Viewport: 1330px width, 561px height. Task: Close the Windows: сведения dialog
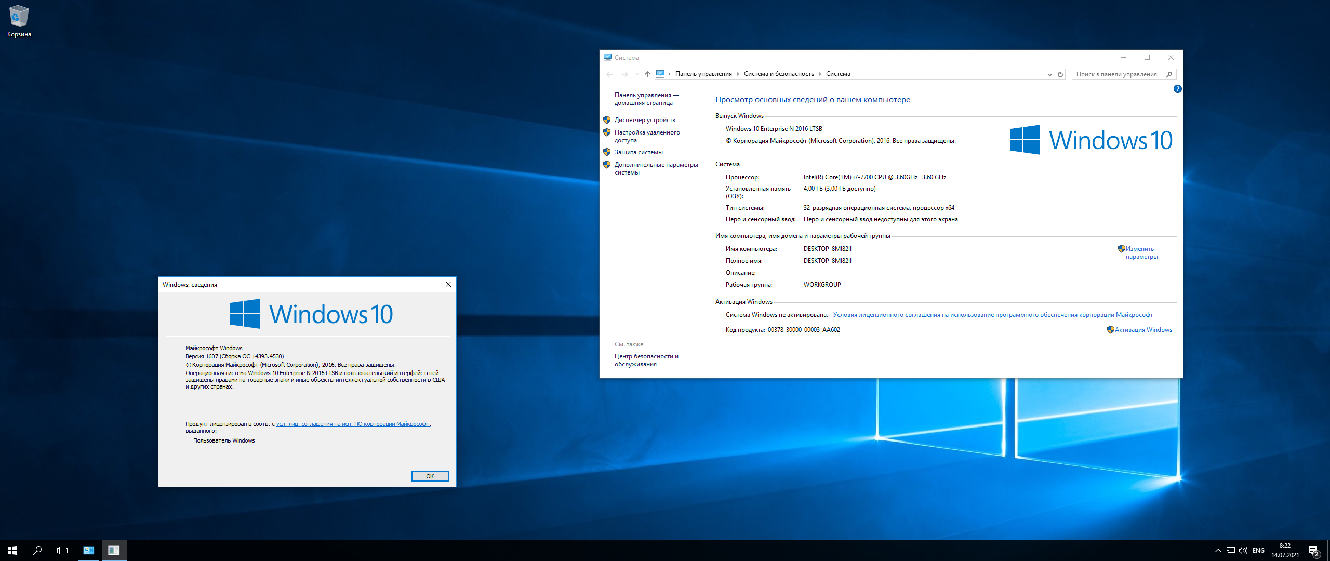coord(448,284)
